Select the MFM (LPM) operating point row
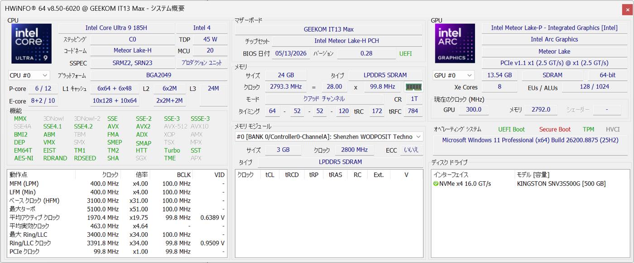The width and height of the screenshot is (634, 263). [x=117, y=184]
